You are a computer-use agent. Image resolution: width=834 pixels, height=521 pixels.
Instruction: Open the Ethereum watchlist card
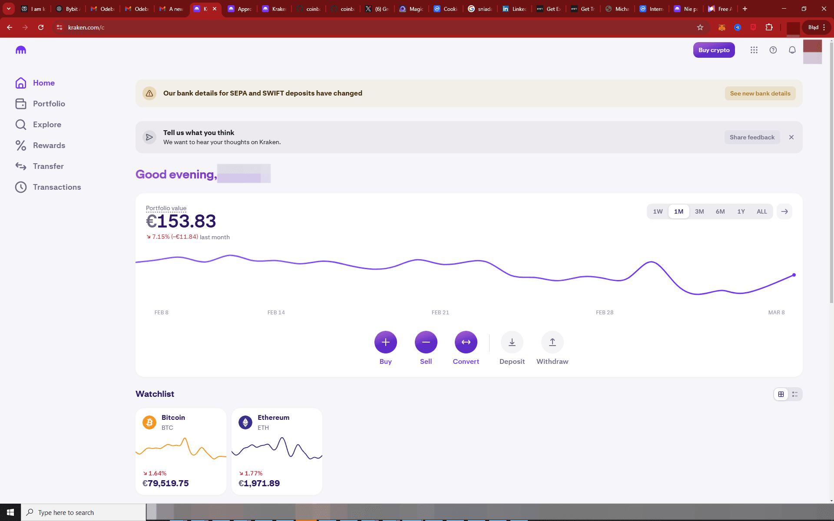point(277,451)
